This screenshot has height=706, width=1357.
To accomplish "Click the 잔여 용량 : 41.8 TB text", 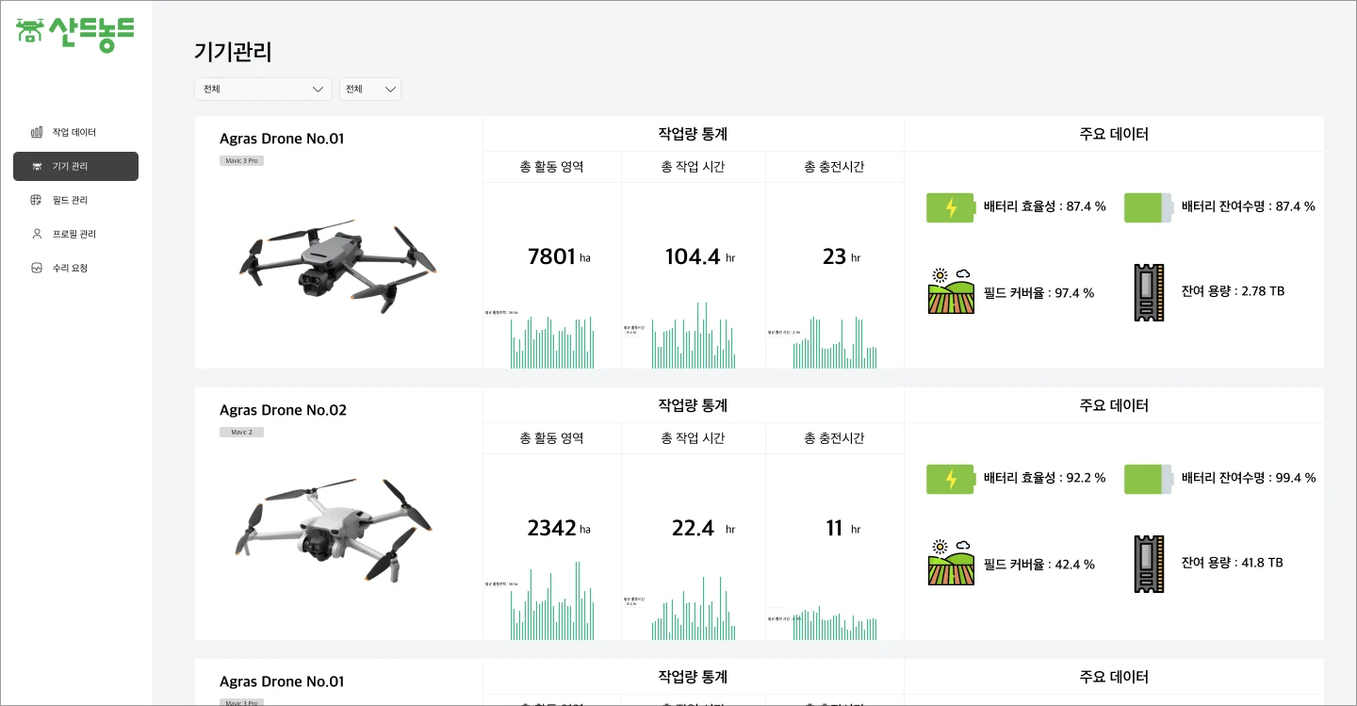I will tap(1233, 563).
